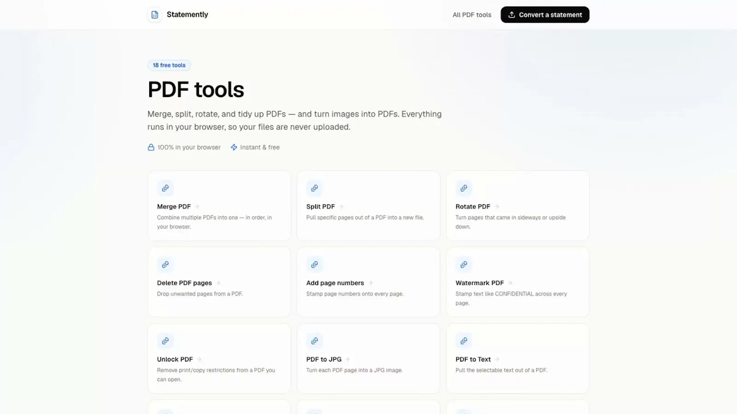The height and width of the screenshot is (414, 737).
Task: Click 'Combine multiple PDFs into one' description
Action: pos(214,222)
